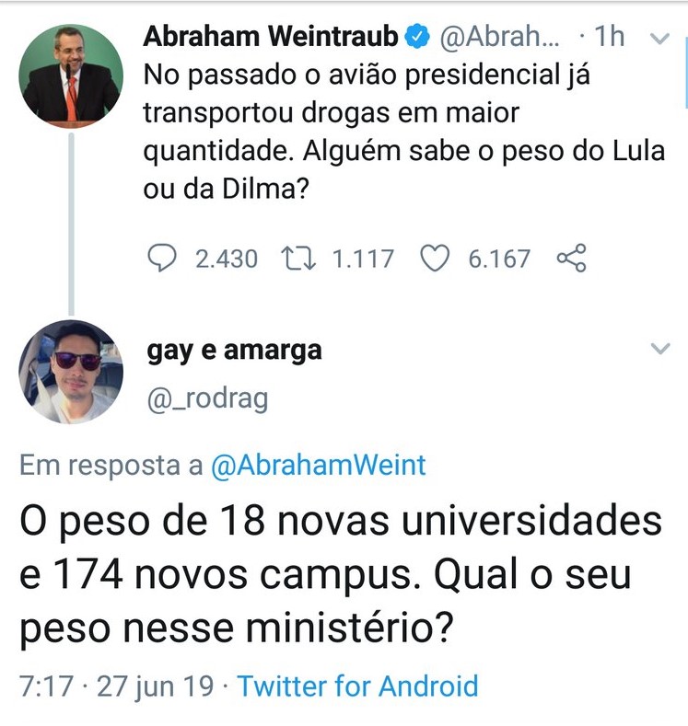Open the chevron menu on gay e amarga's reply

coord(660,348)
